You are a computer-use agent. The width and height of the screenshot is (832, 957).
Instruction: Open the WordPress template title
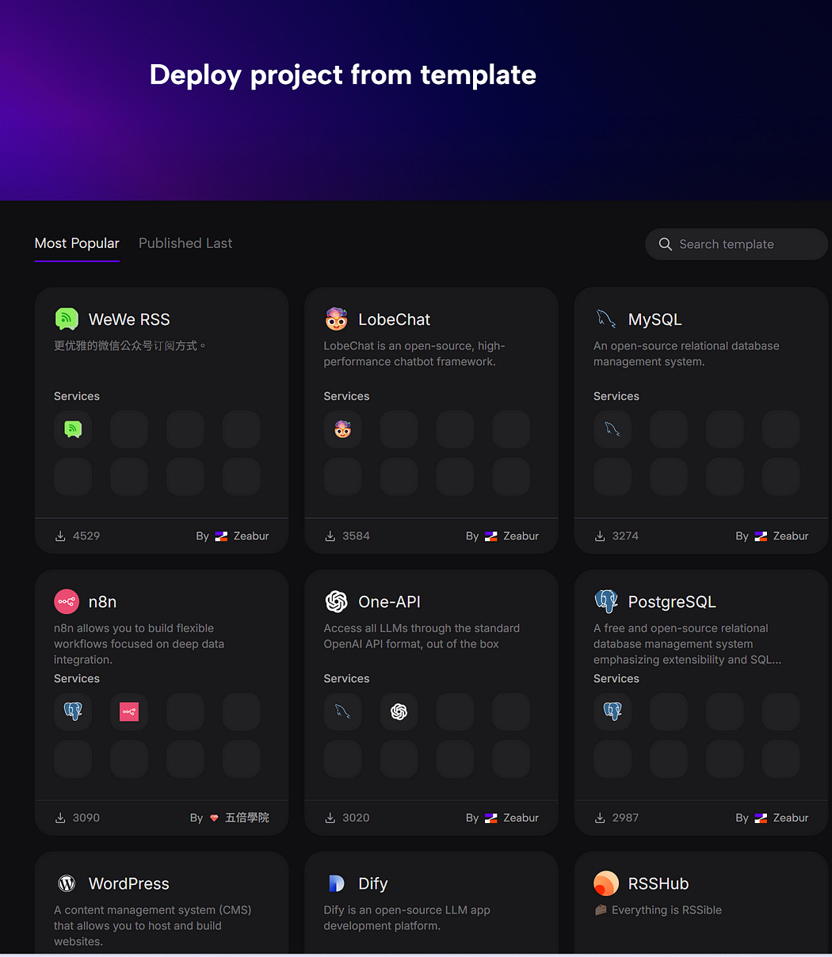(129, 883)
